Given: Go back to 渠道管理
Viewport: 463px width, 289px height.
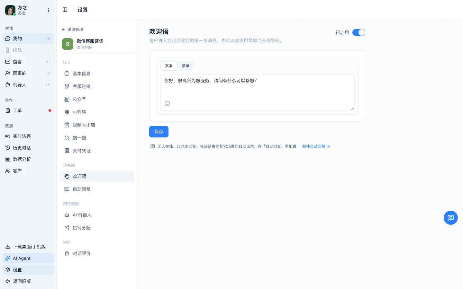Looking at the screenshot, I should point(72,30).
